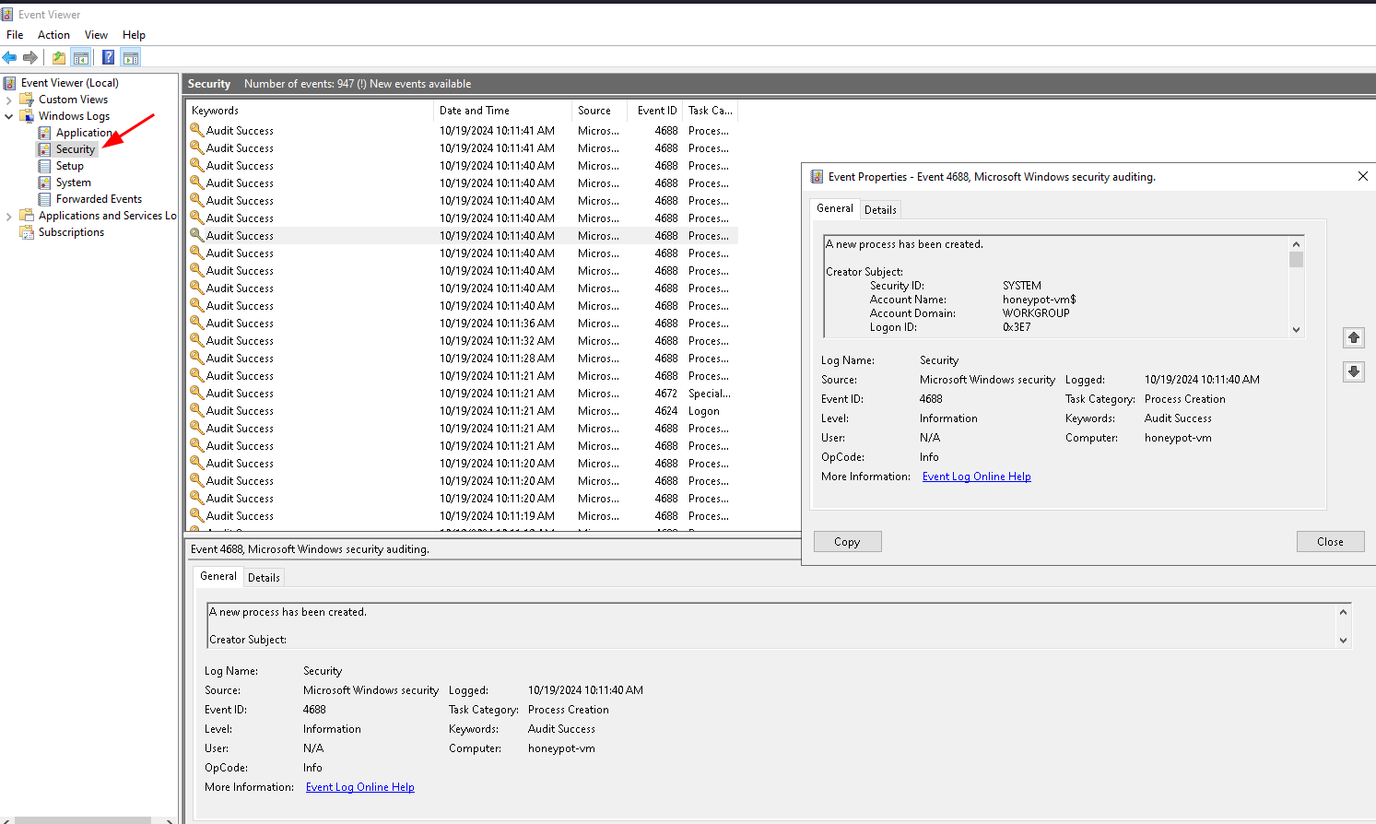The height and width of the screenshot is (824, 1376).
Task: Expand the Custom Views chevron
Action: pyautogui.click(x=9, y=100)
